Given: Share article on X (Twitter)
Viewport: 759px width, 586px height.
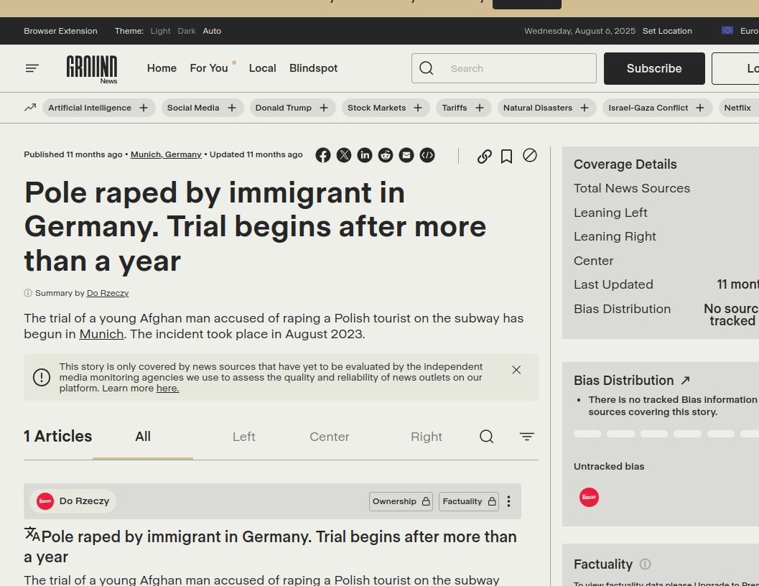Looking at the screenshot, I should click(344, 155).
